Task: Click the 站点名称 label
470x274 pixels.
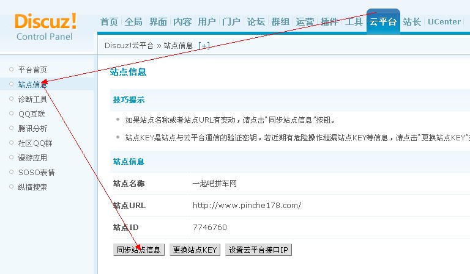Action: point(129,183)
